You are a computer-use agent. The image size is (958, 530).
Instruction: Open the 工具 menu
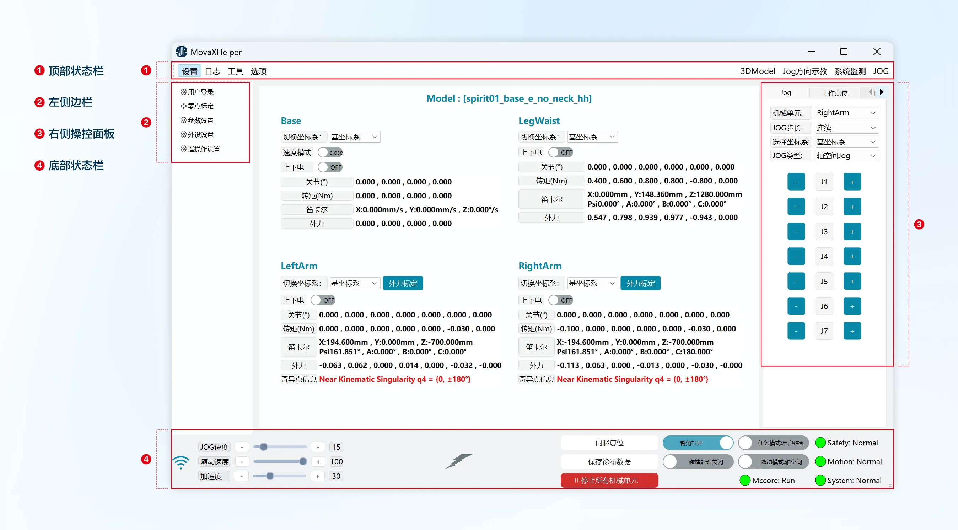tap(235, 71)
